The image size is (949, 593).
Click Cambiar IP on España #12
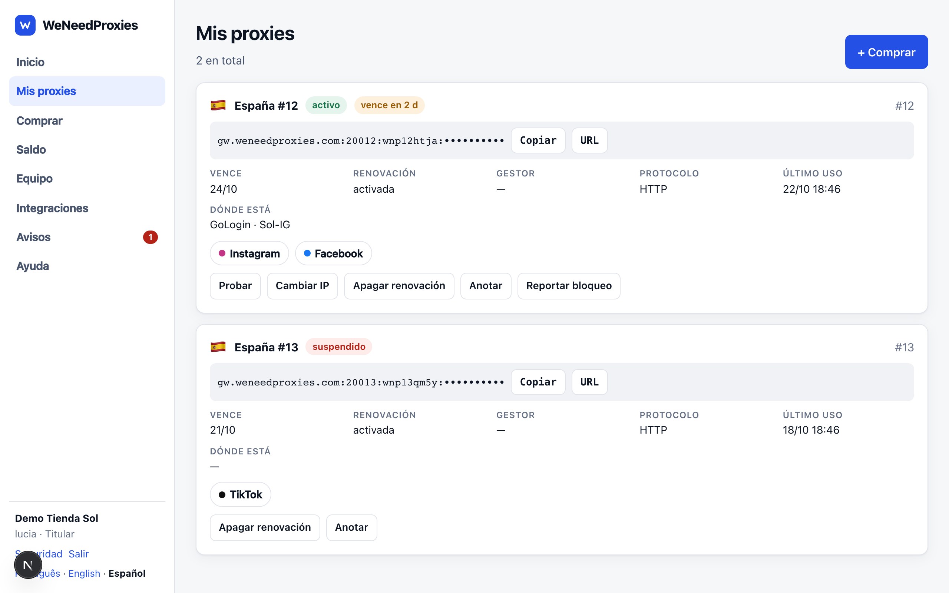click(x=302, y=286)
